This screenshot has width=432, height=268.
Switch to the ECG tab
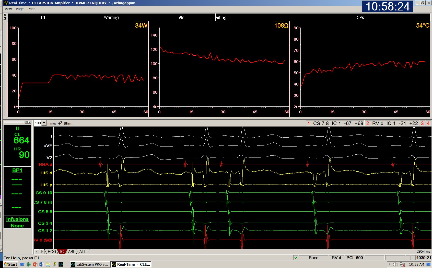52,251
